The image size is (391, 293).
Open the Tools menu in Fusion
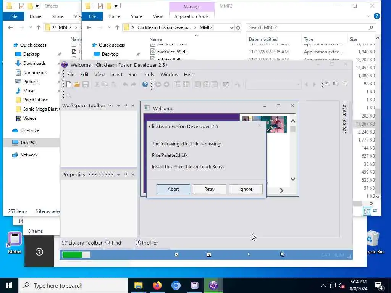pos(148,74)
